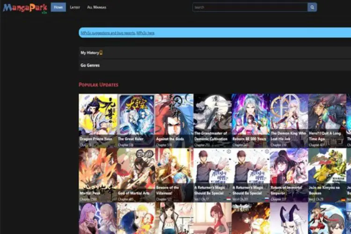Open The Grandmaster of Demonic Cultivation title

click(211, 136)
